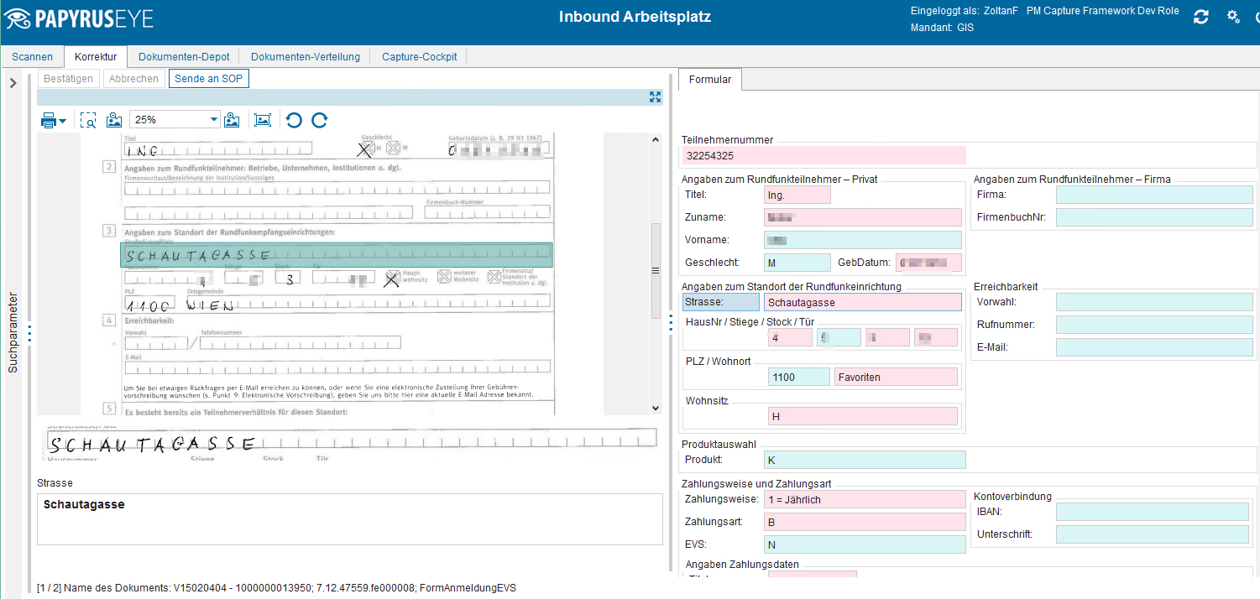This screenshot has width=1260, height=599.
Task: Activate the zoom-to-selection magnifier tool
Action: click(x=88, y=120)
